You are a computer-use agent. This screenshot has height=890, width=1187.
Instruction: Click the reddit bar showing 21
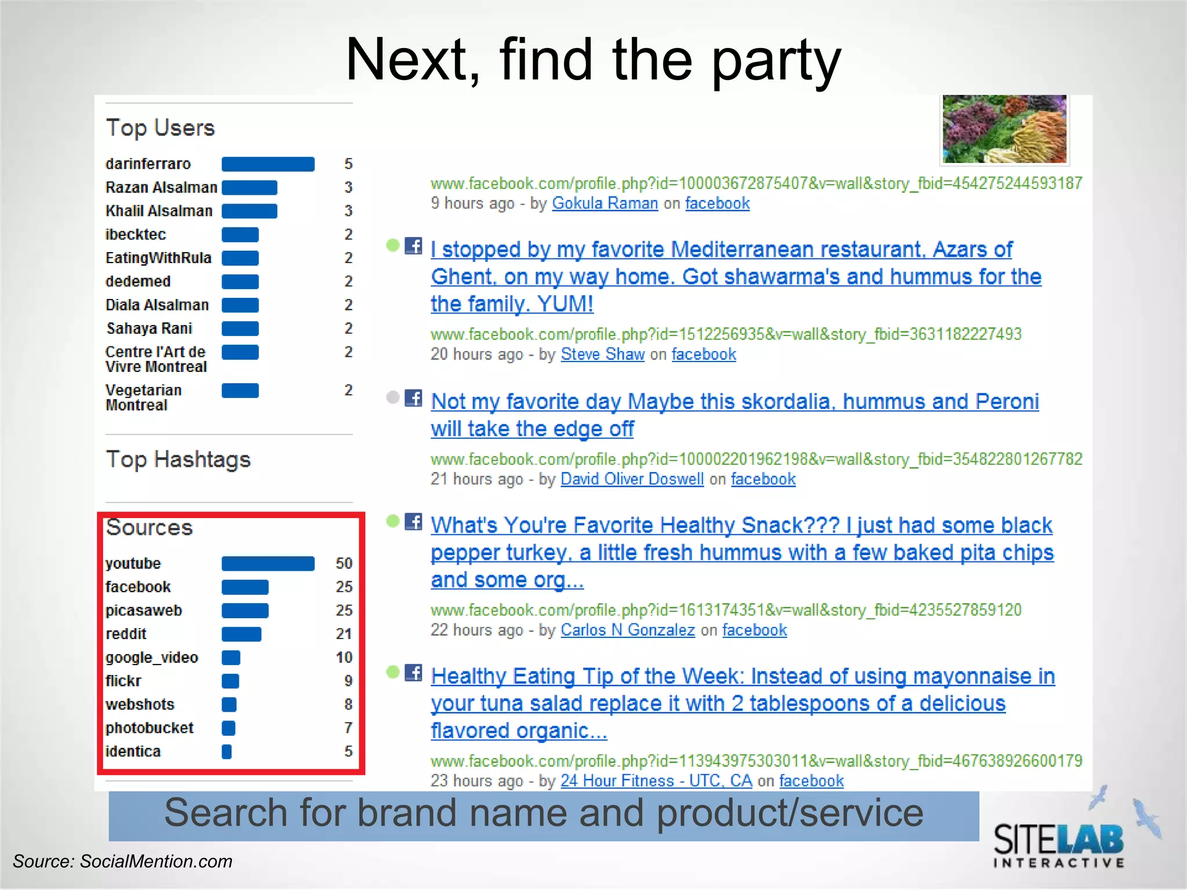241,634
